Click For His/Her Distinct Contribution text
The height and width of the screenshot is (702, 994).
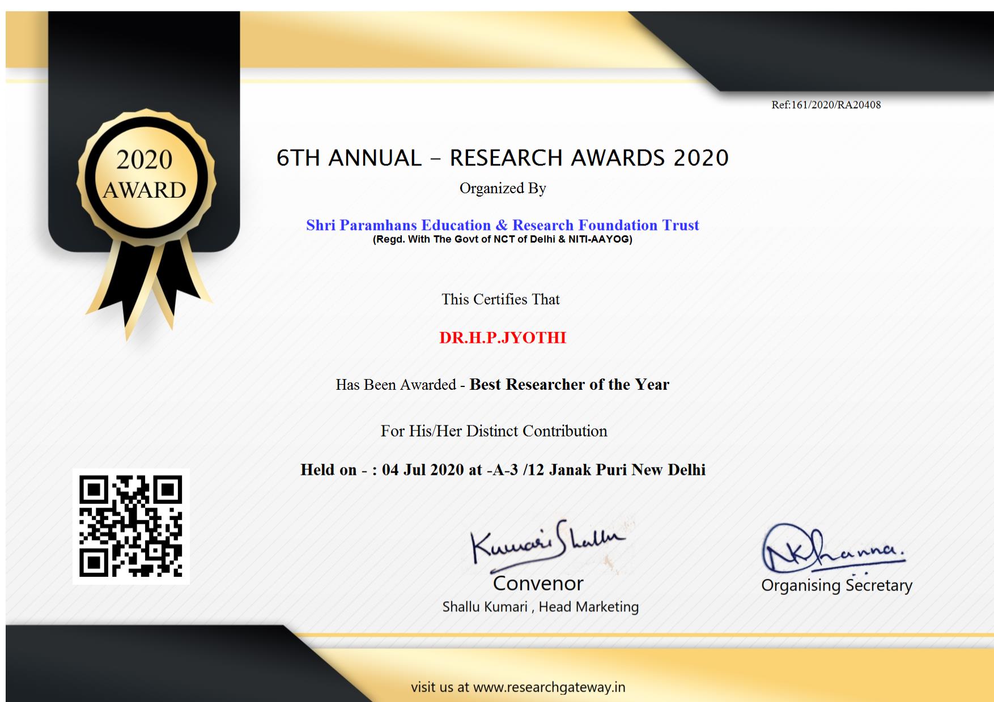pos(494,431)
